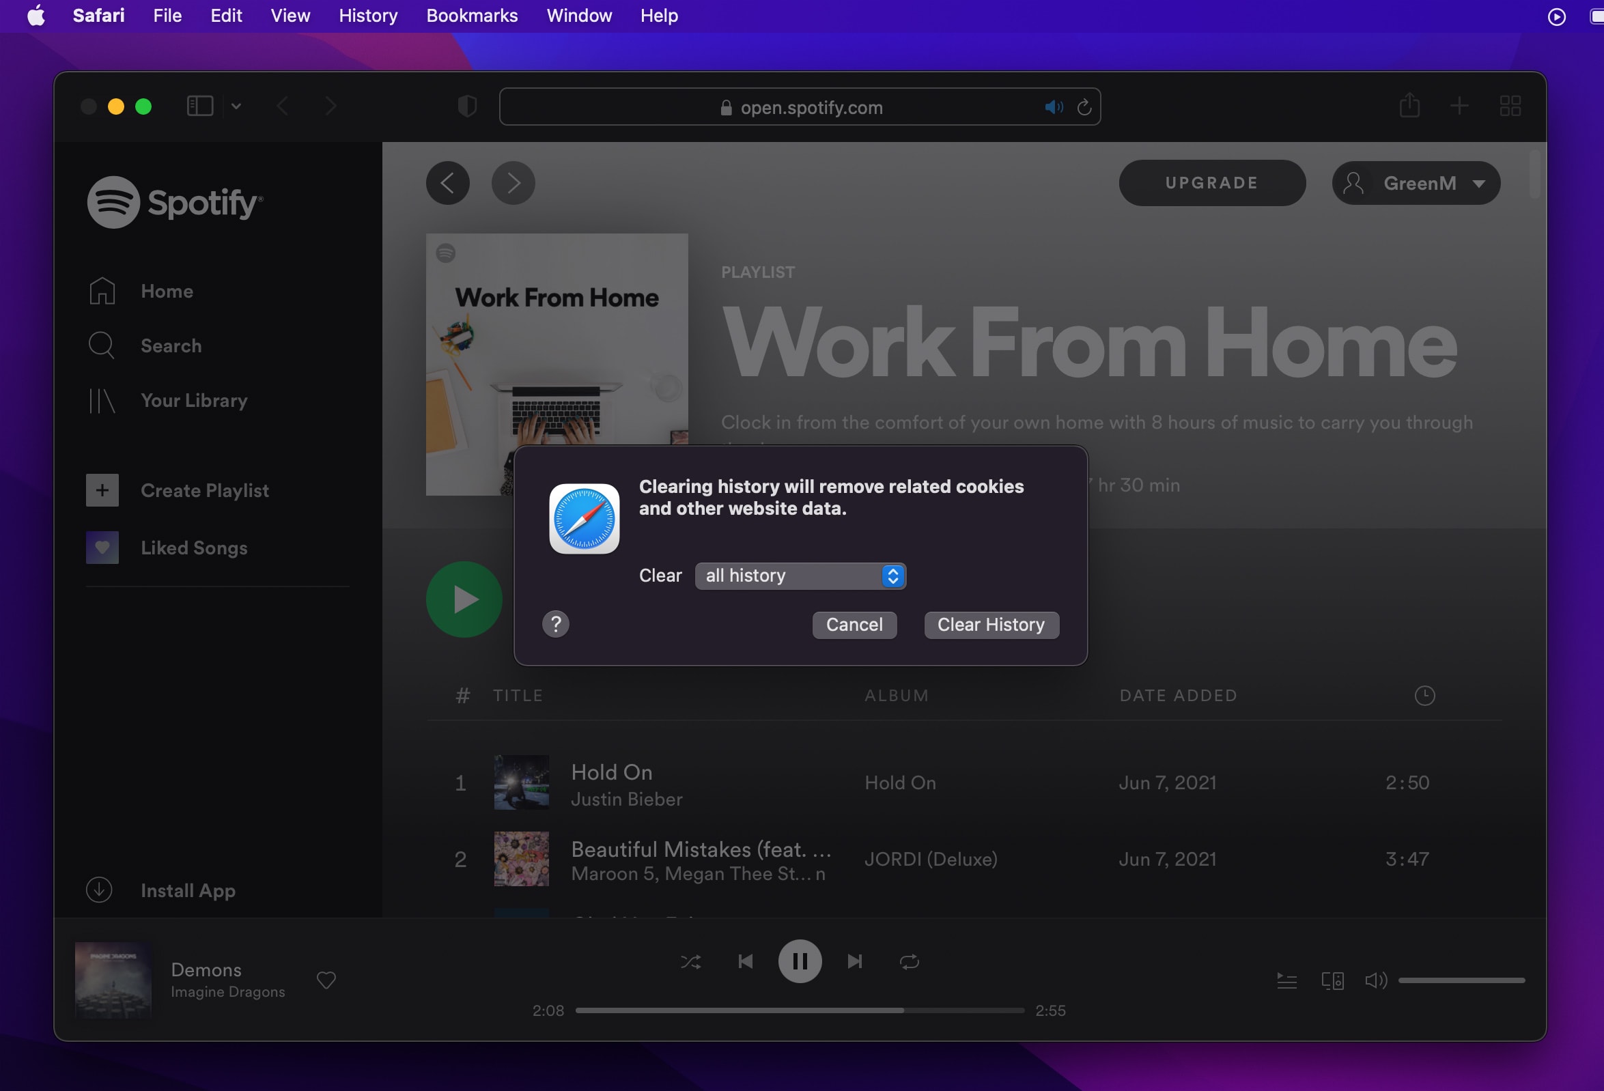This screenshot has height=1091, width=1604.
Task: Click the Connect to a device icon
Action: pyautogui.click(x=1332, y=980)
